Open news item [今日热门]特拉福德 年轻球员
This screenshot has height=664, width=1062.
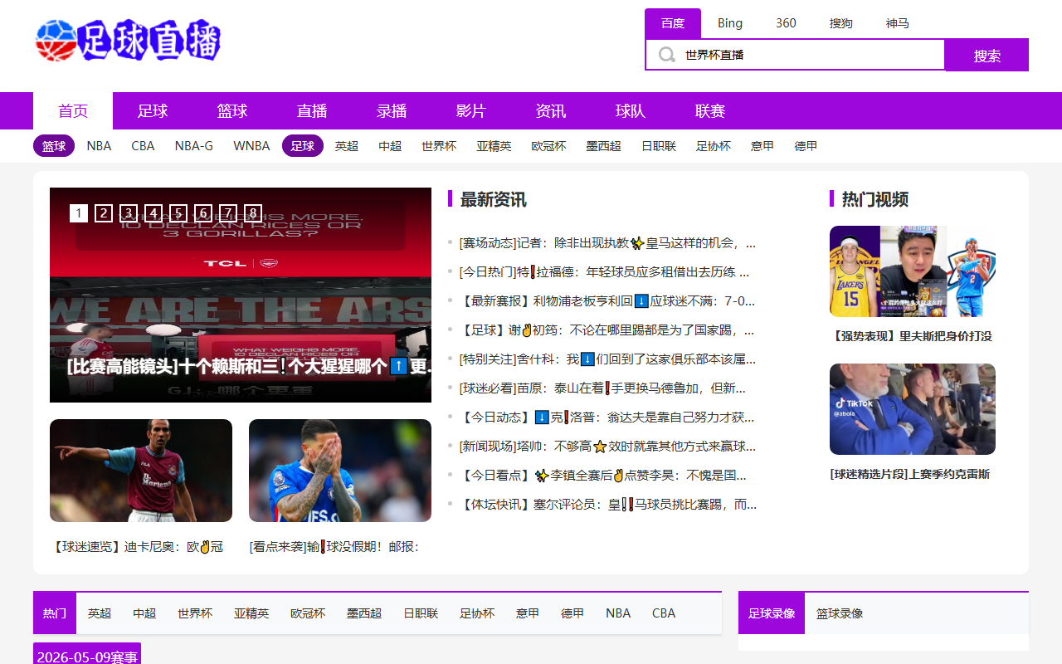[605, 272]
